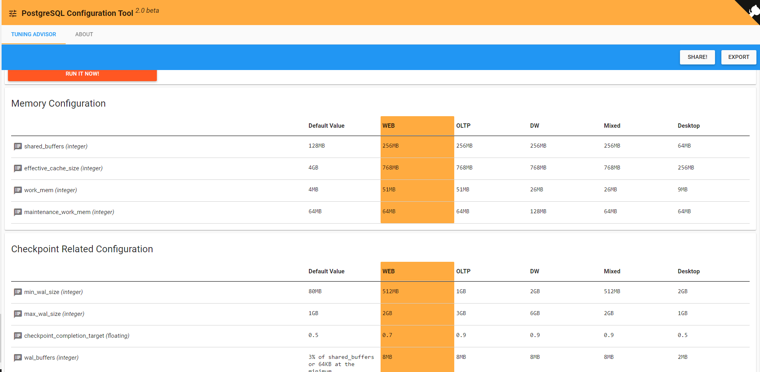This screenshot has width=760, height=372.
Task: Click the shared_buffers comment icon
Action: click(18, 146)
